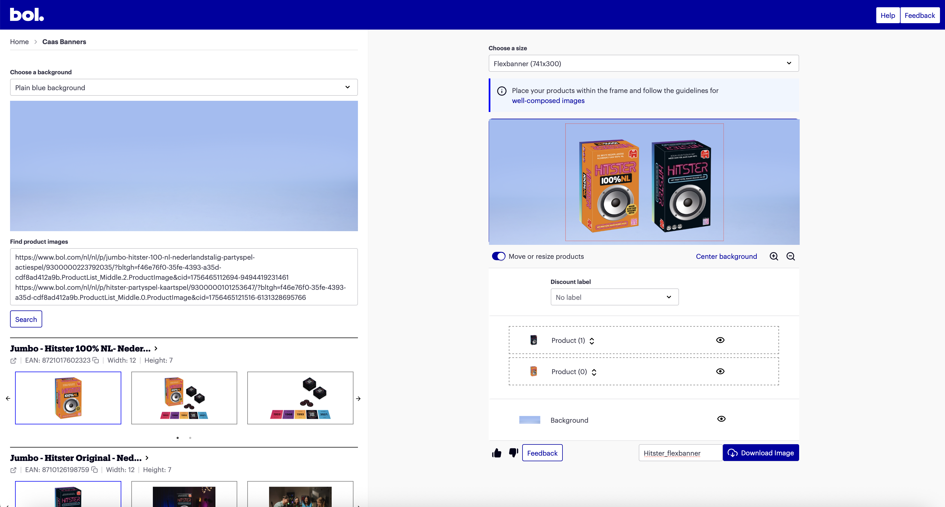Expand Jumbo - Hitster Original title chevron

pos(147,458)
